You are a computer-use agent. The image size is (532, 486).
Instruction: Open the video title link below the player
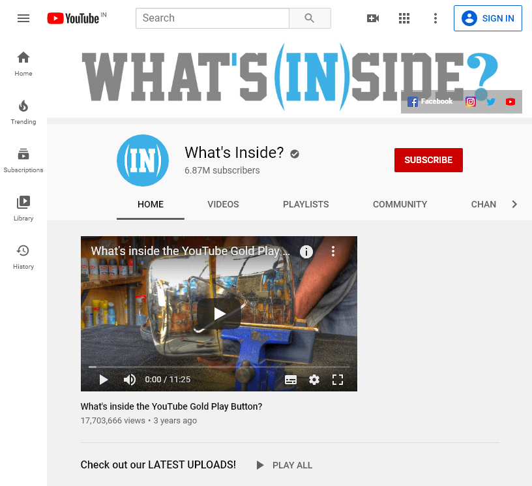tap(171, 406)
